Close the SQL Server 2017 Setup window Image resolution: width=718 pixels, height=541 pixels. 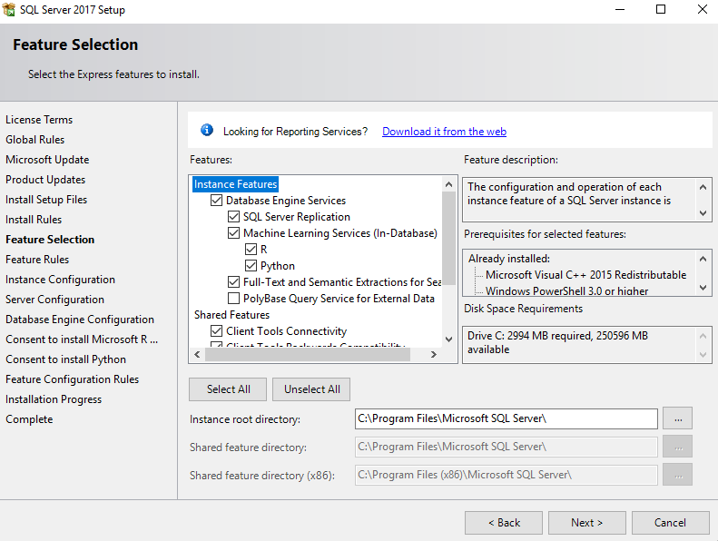click(703, 10)
